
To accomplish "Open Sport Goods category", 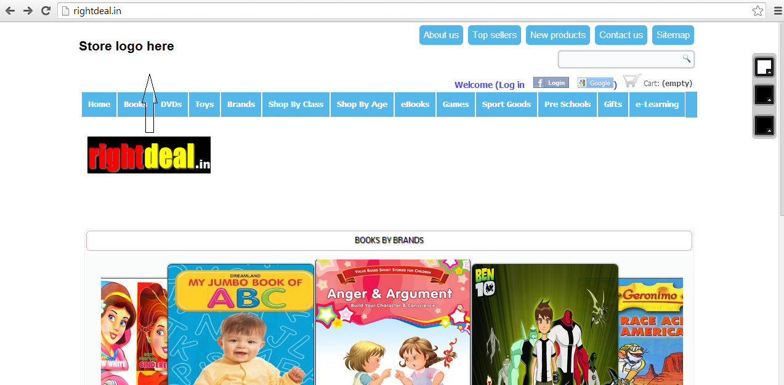I will (x=506, y=105).
